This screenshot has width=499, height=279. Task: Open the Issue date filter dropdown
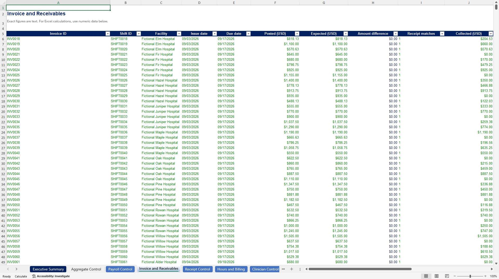(x=215, y=34)
